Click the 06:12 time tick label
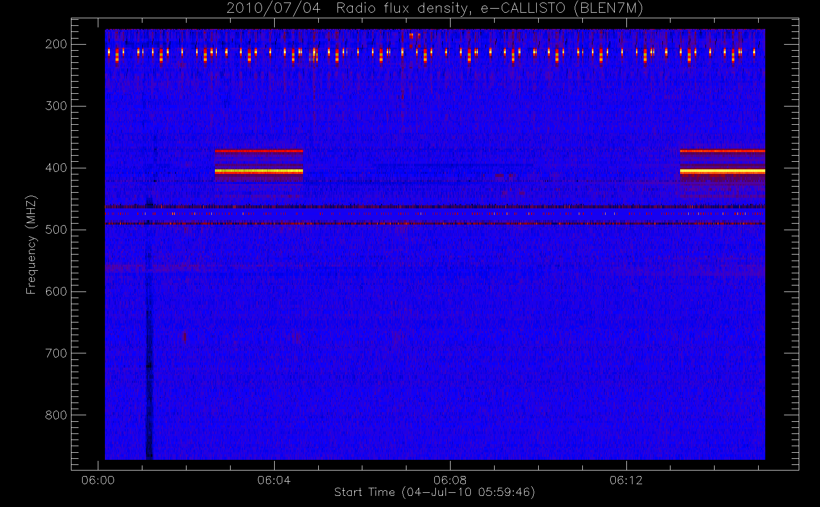This screenshot has width=820, height=507. point(626,480)
